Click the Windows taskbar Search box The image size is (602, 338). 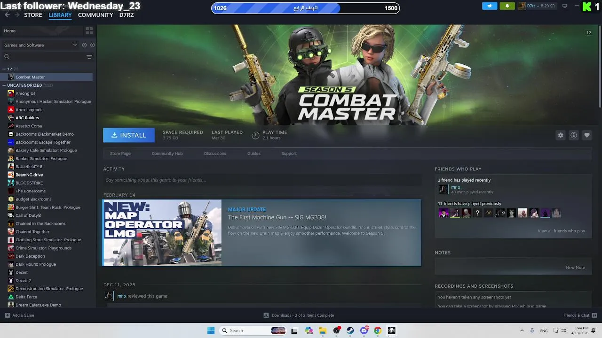pyautogui.click(x=253, y=330)
